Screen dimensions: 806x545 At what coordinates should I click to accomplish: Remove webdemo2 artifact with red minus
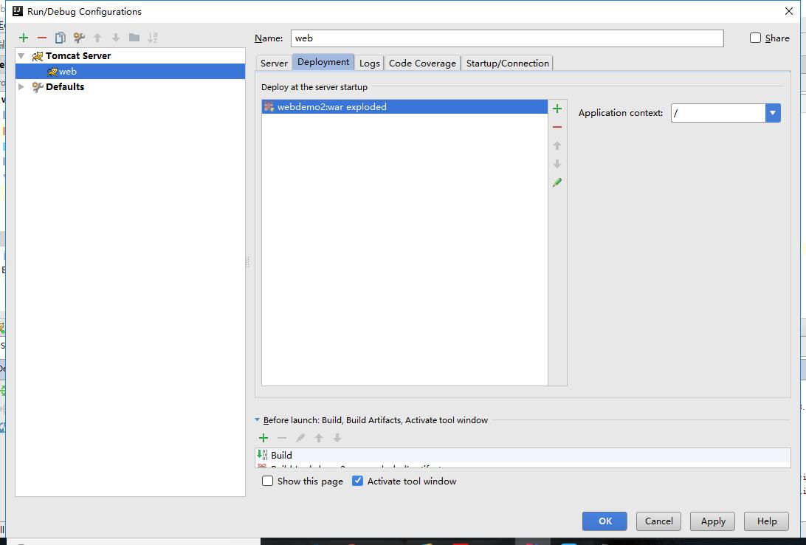(557, 127)
